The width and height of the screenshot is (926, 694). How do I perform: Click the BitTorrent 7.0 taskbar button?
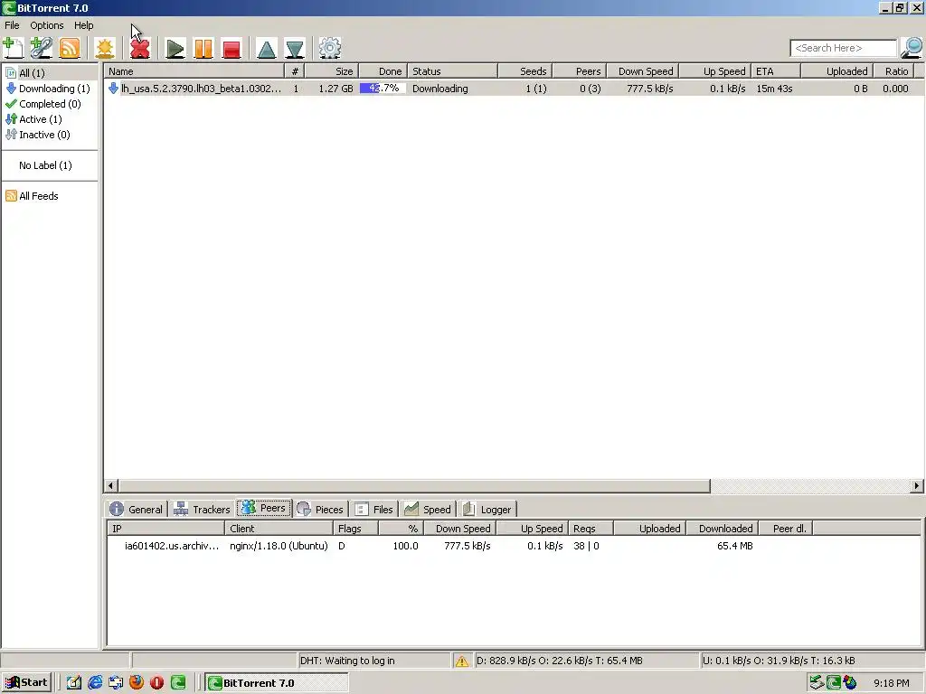point(277,683)
